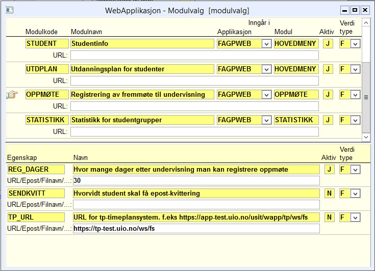Click the scrollbar up arrow of module list

(366, 23)
